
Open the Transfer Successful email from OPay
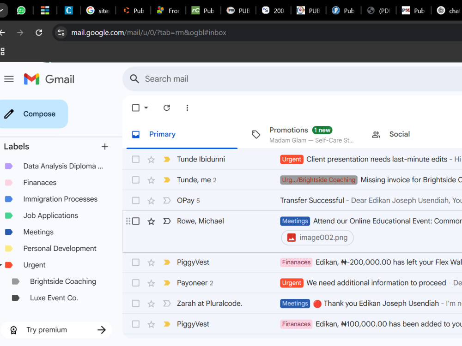click(292, 200)
